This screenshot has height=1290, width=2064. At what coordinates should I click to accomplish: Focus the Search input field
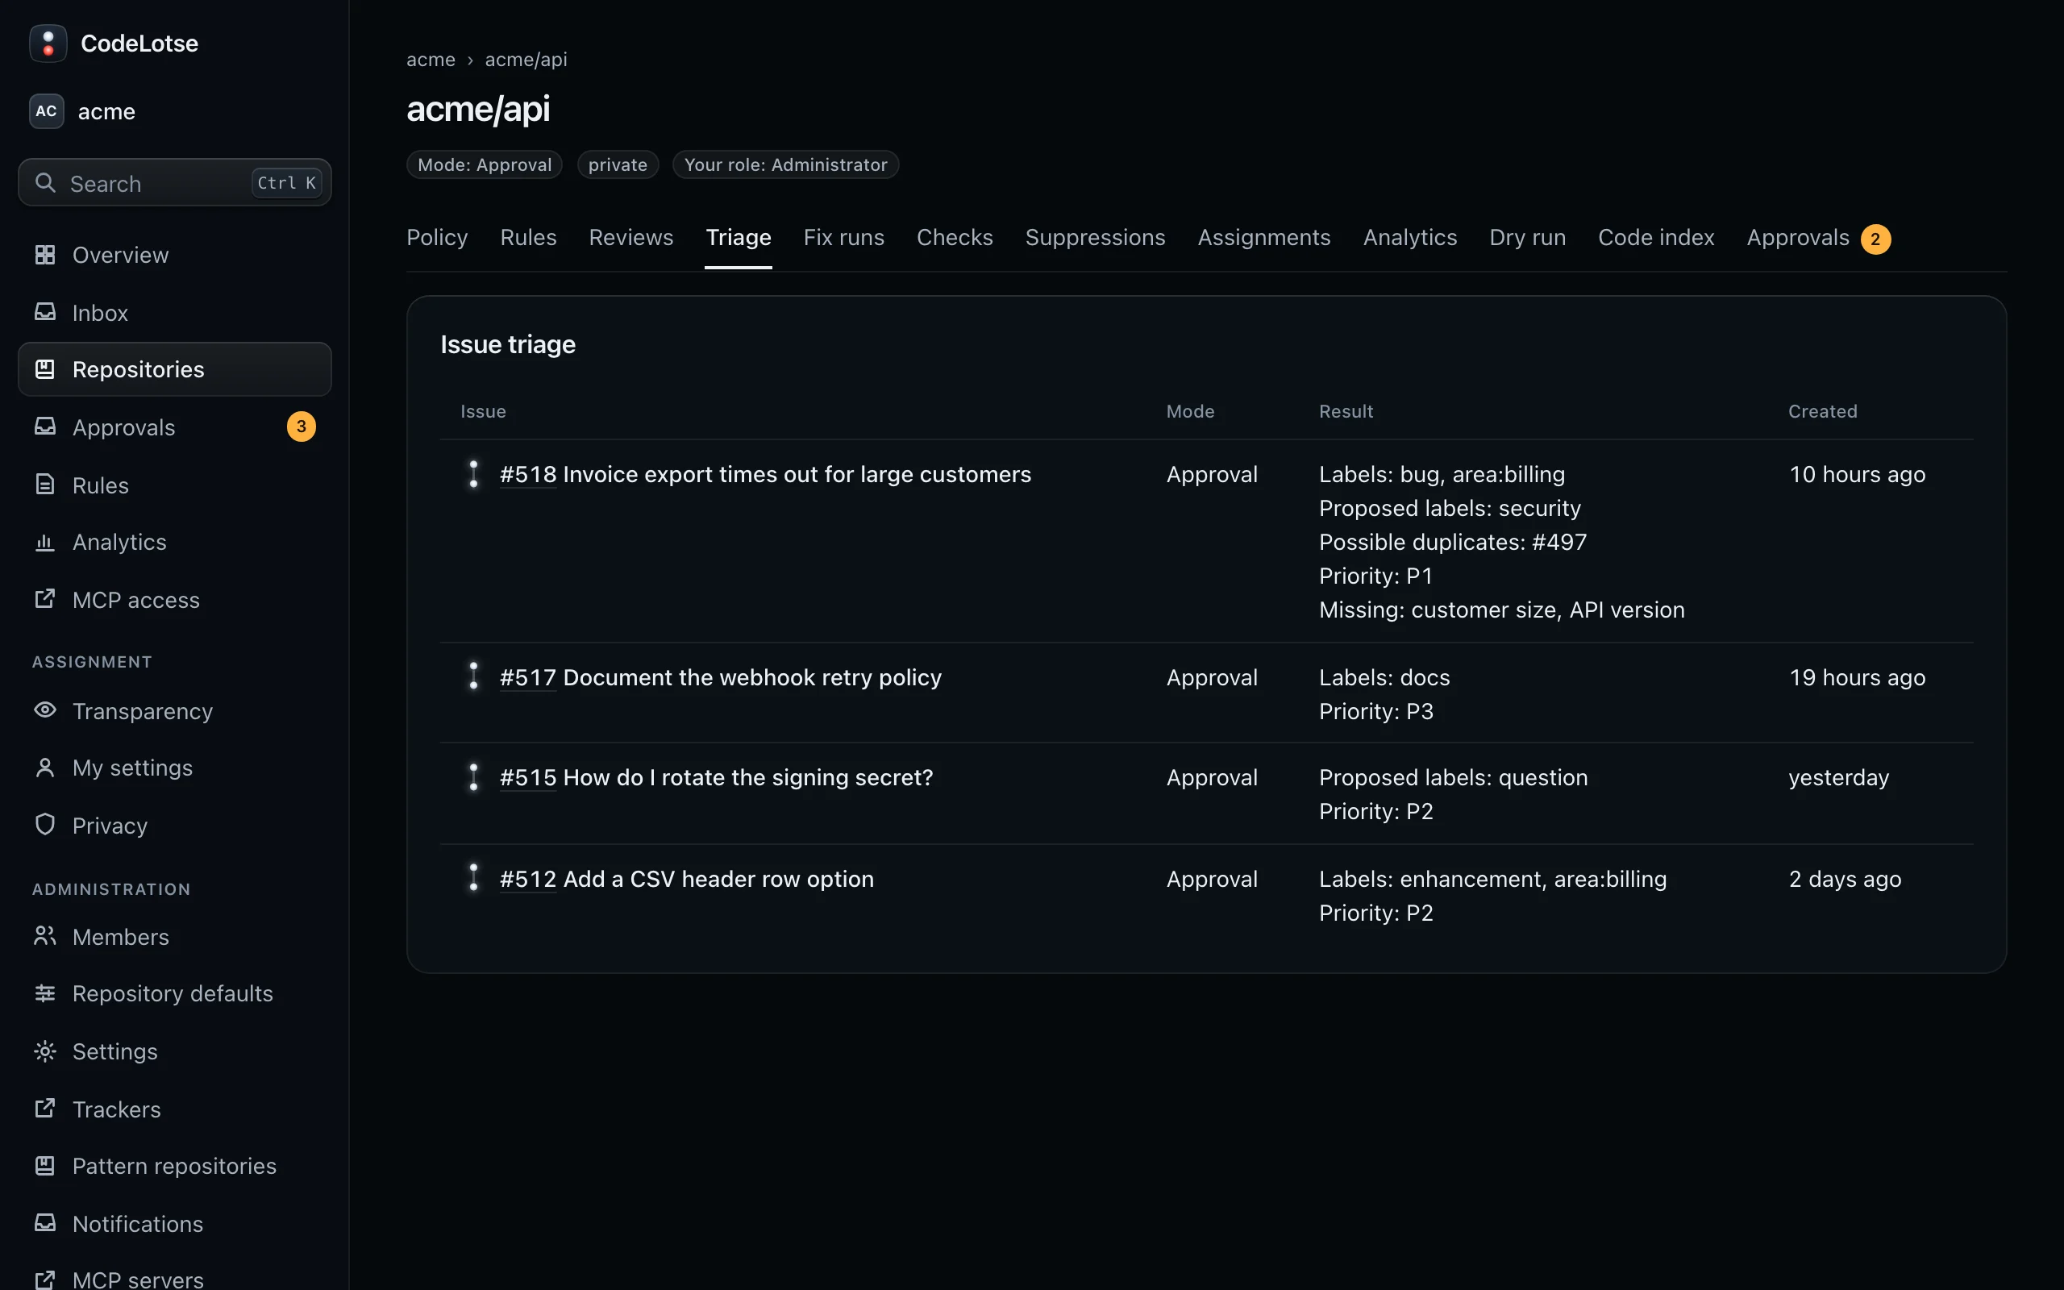coord(175,182)
